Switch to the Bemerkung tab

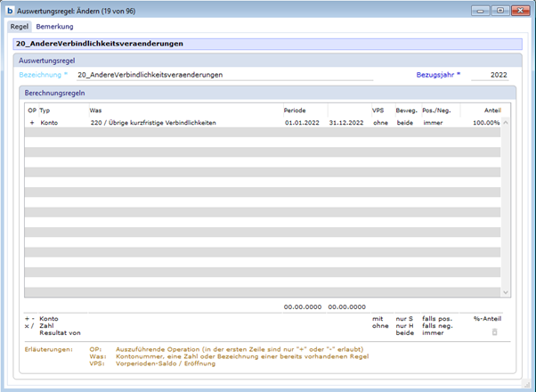pyautogui.click(x=54, y=27)
